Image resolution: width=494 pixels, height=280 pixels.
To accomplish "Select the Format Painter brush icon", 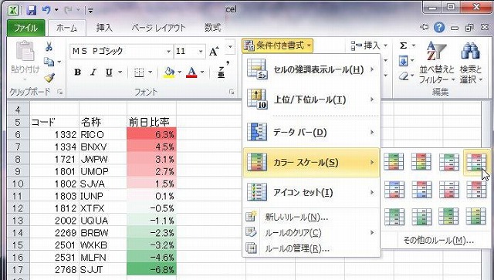I will 49,77.
